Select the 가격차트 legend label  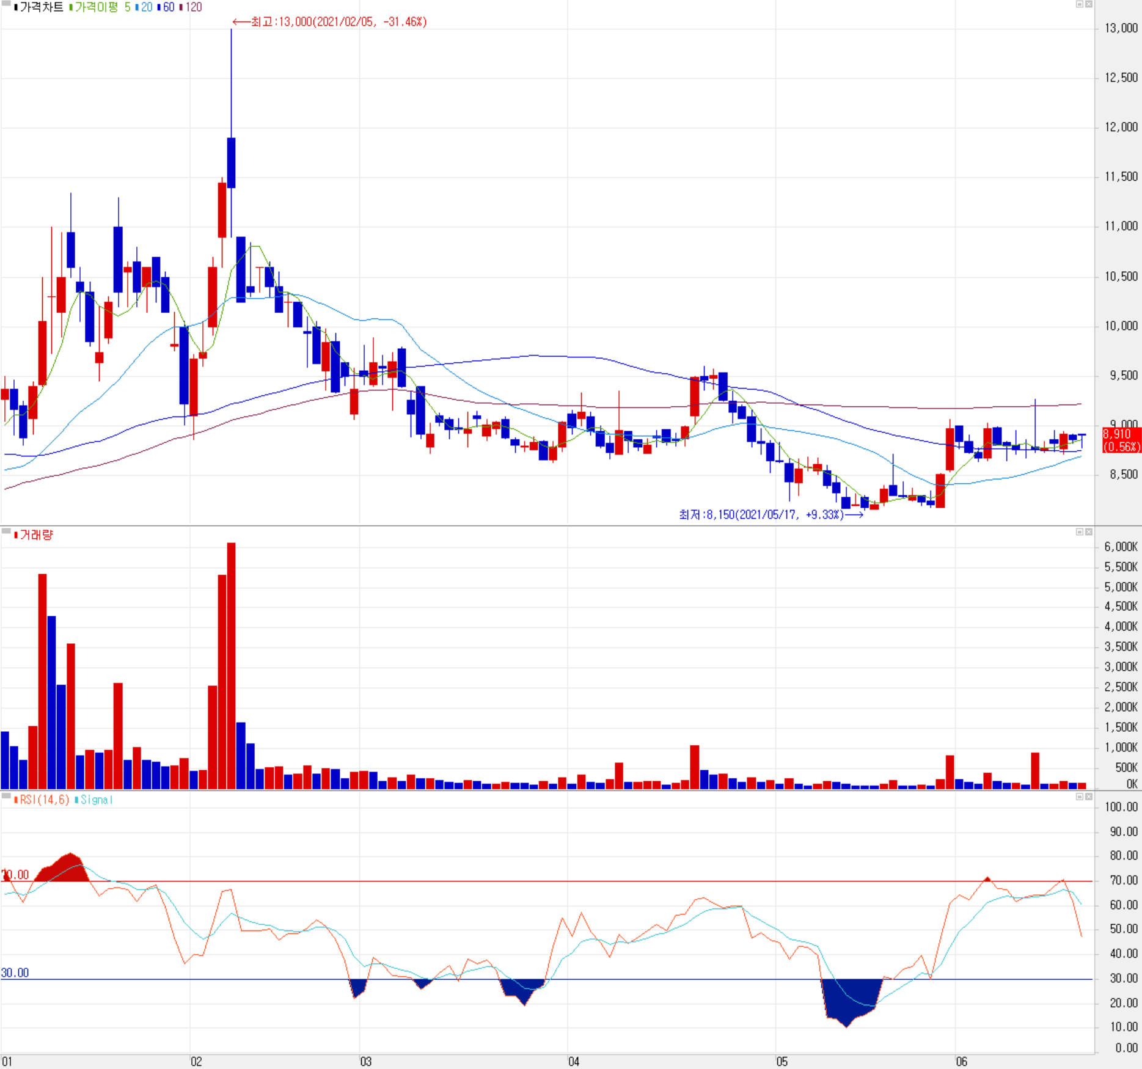(x=42, y=7)
